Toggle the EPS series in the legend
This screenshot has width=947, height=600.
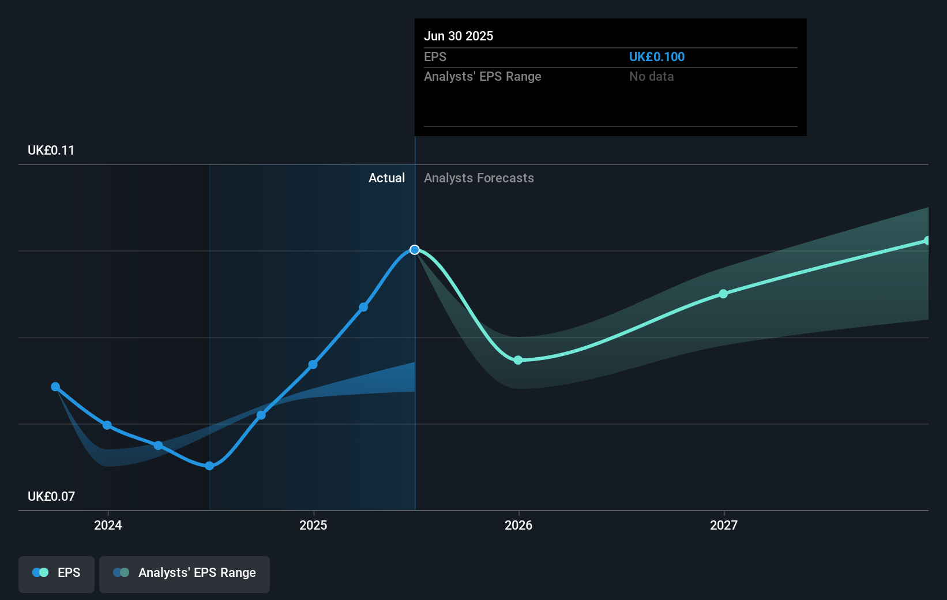tap(56, 572)
